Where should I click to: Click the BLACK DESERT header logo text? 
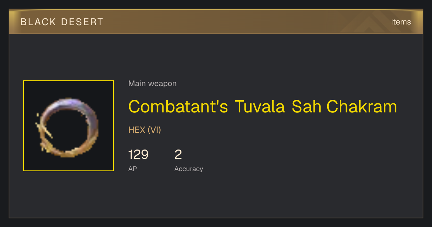(x=62, y=22)
